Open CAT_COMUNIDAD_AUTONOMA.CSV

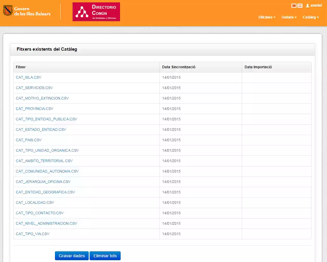click(47, 171)
